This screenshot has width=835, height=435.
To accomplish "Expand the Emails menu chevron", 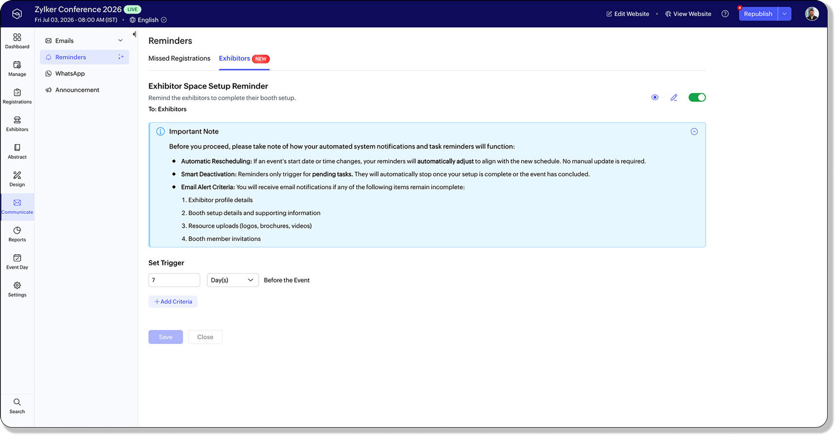I will (121, 41).
